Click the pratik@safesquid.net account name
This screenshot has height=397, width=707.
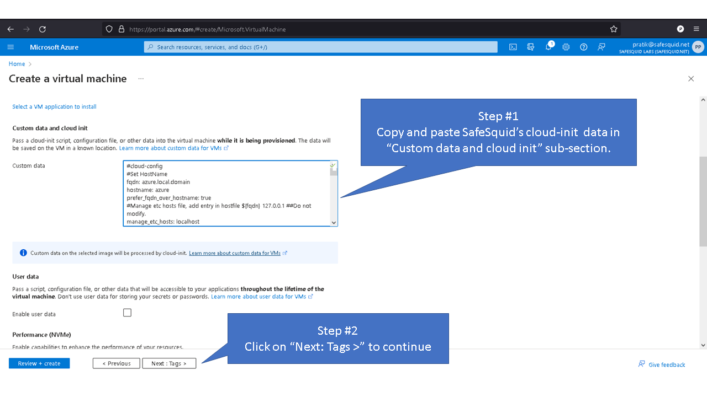661,44
